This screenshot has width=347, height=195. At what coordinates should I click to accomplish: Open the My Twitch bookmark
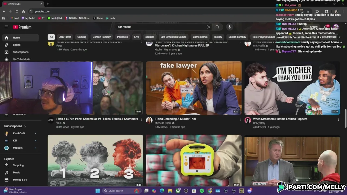point(28,18)
